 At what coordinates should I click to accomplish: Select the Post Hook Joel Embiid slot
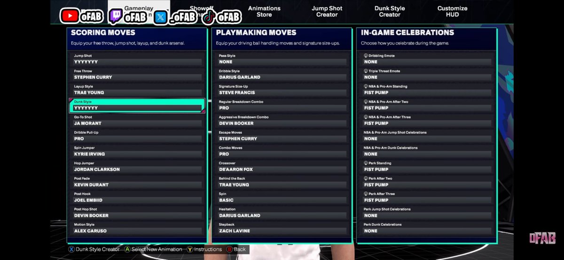pyautogui.click(x=137, y=198)
